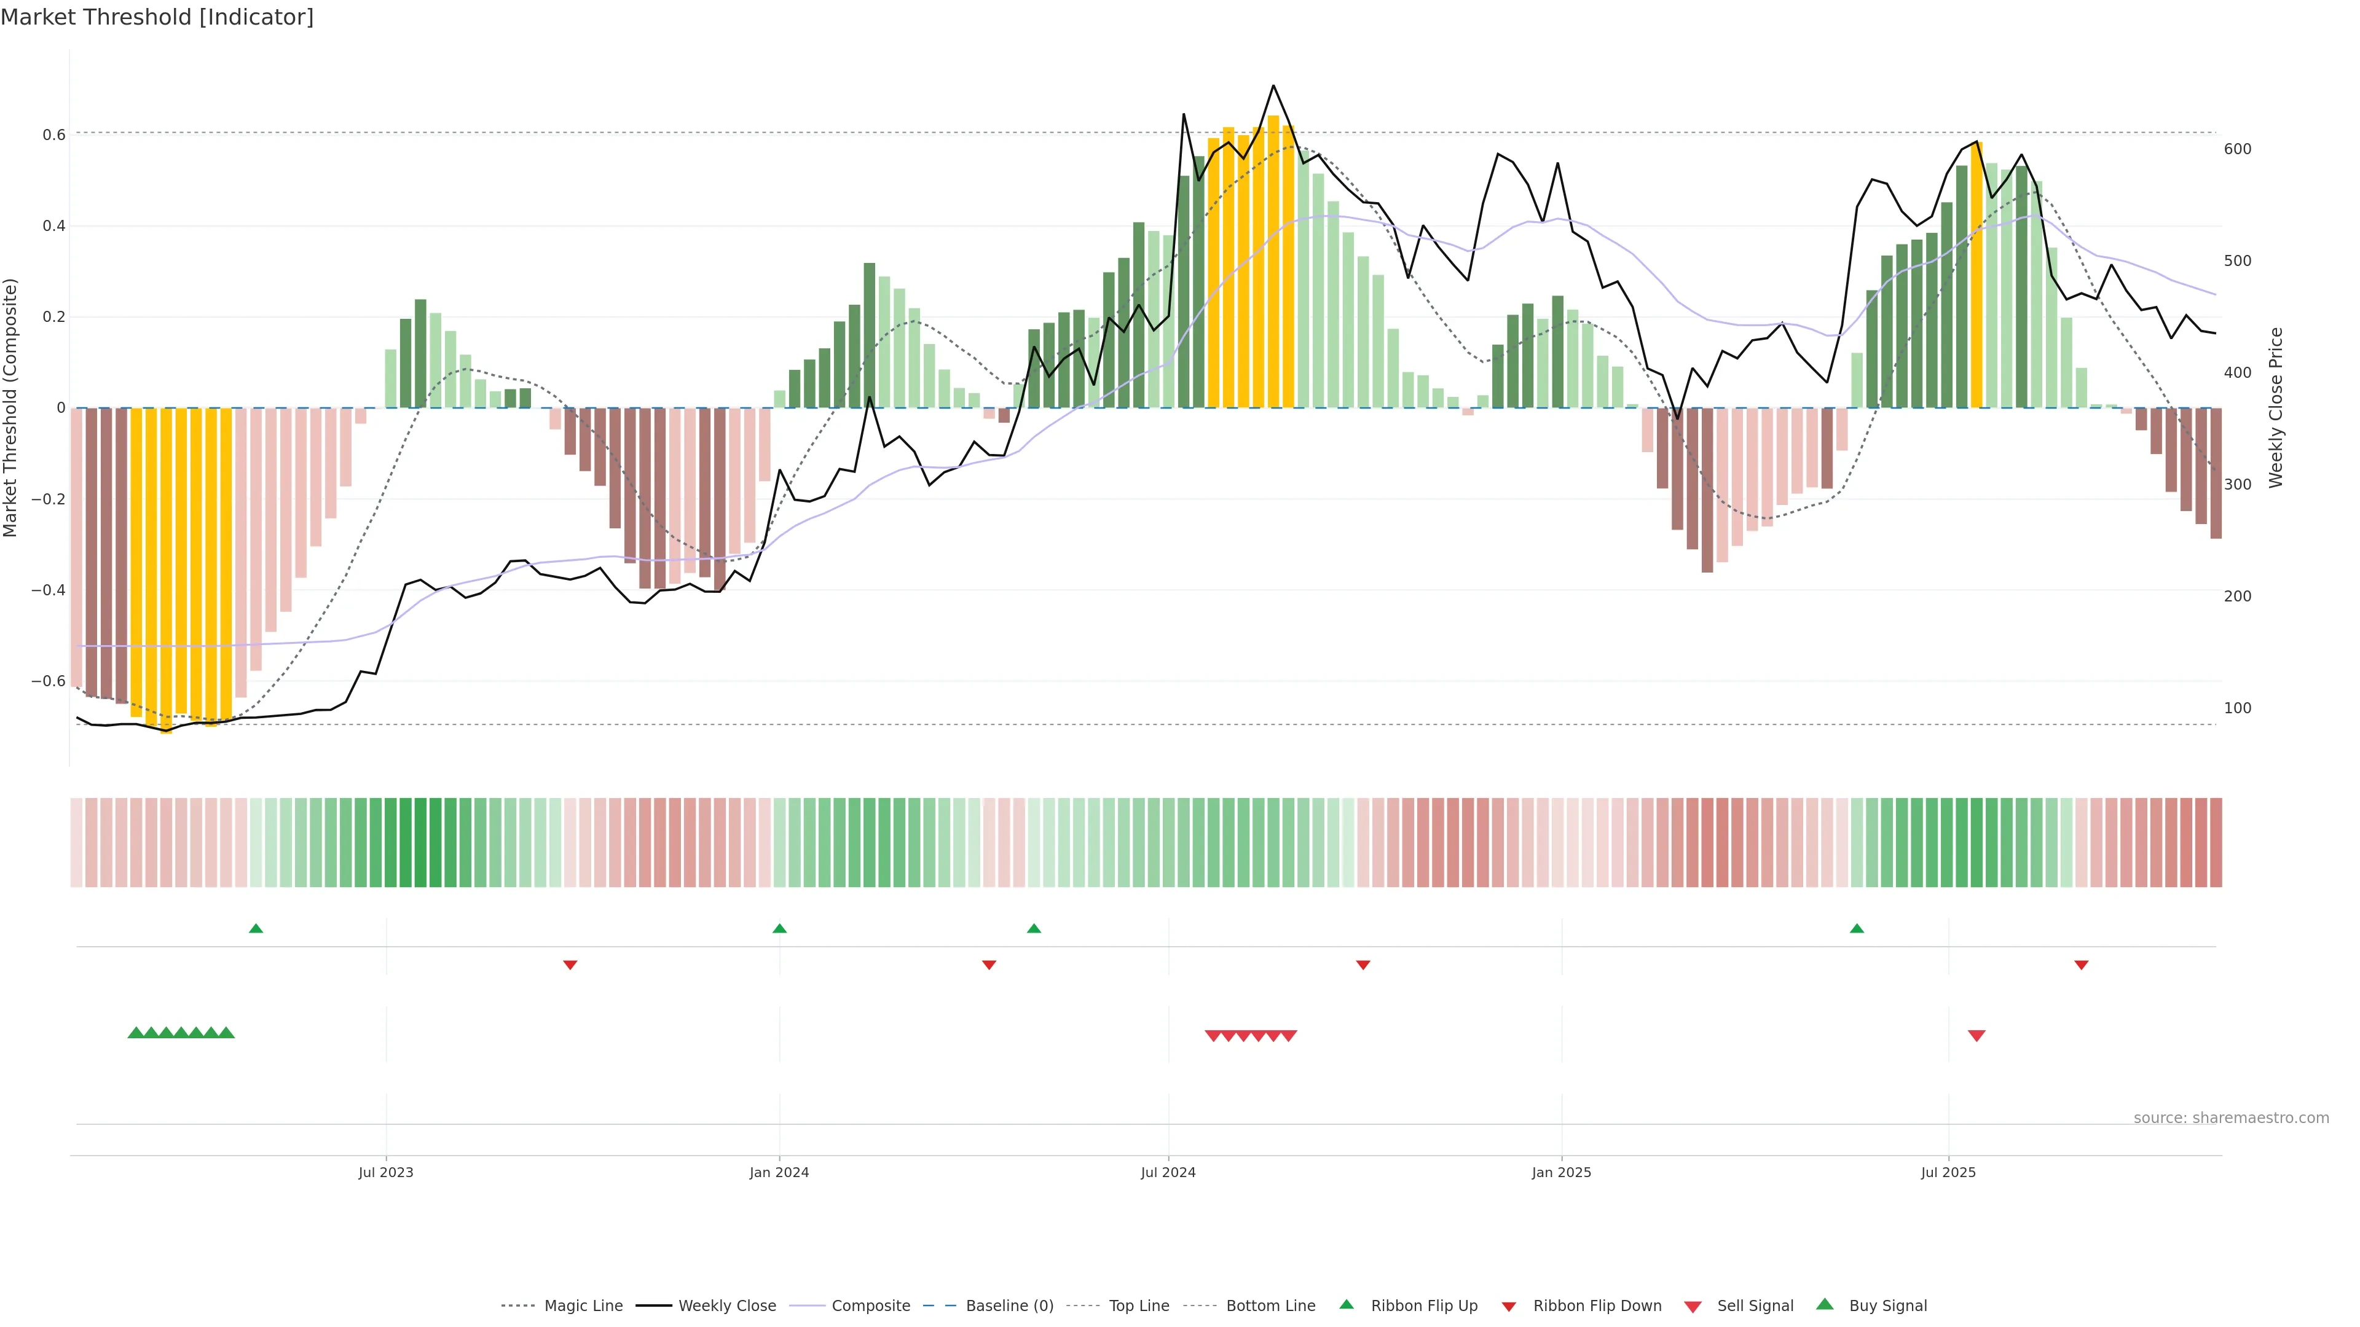The height and width of the screenshot is (1327, 2360).
Task: Click the Buy Signal legend item
Action: (1887, 1306)
